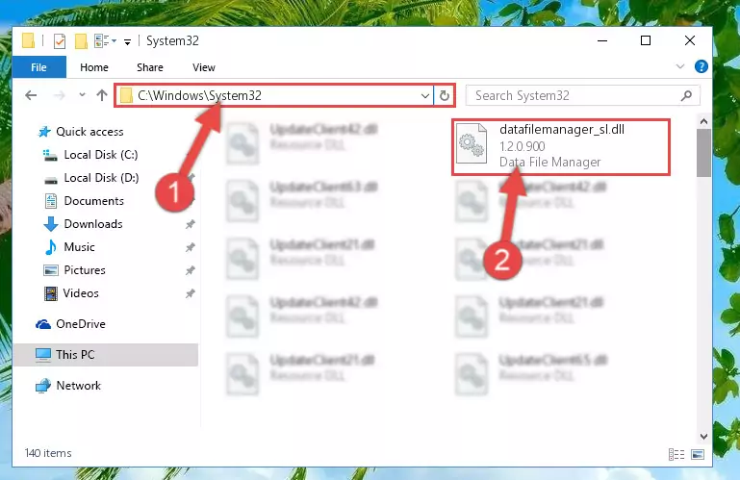The width and height of the screenshot is (740, 480).
Task: Click the address bar path C:\Windows\System32
Action: pos(199,96)
